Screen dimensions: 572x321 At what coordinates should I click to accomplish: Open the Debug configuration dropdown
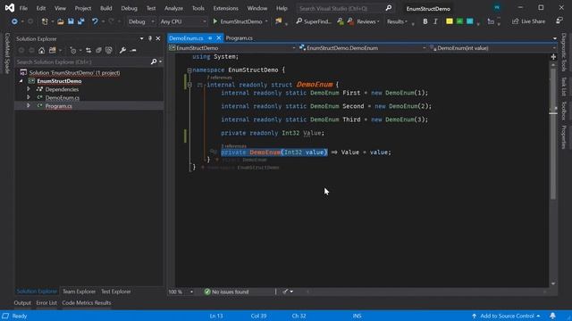pyautogui.click(x=141, y=21)
